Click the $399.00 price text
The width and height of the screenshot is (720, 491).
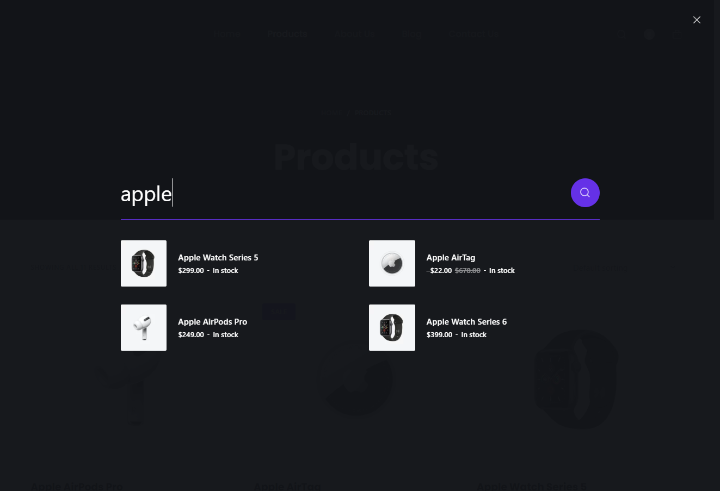[439, 335]
